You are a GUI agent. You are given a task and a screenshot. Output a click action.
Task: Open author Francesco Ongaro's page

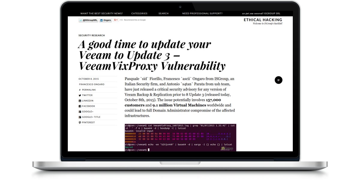[92, 84]
